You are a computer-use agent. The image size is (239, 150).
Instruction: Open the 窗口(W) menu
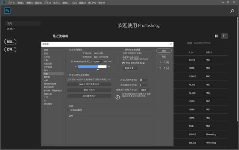click(x=92, y=3)
